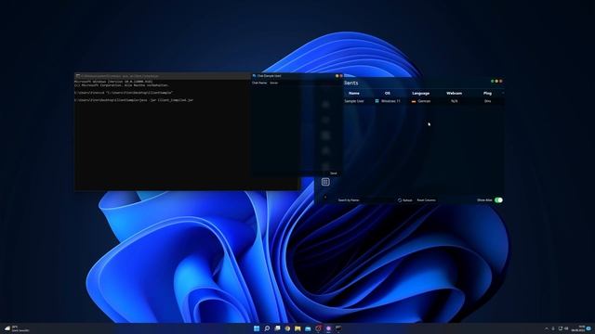
Task: Click the Chat window title bar icon
Action: pos(254,76)
